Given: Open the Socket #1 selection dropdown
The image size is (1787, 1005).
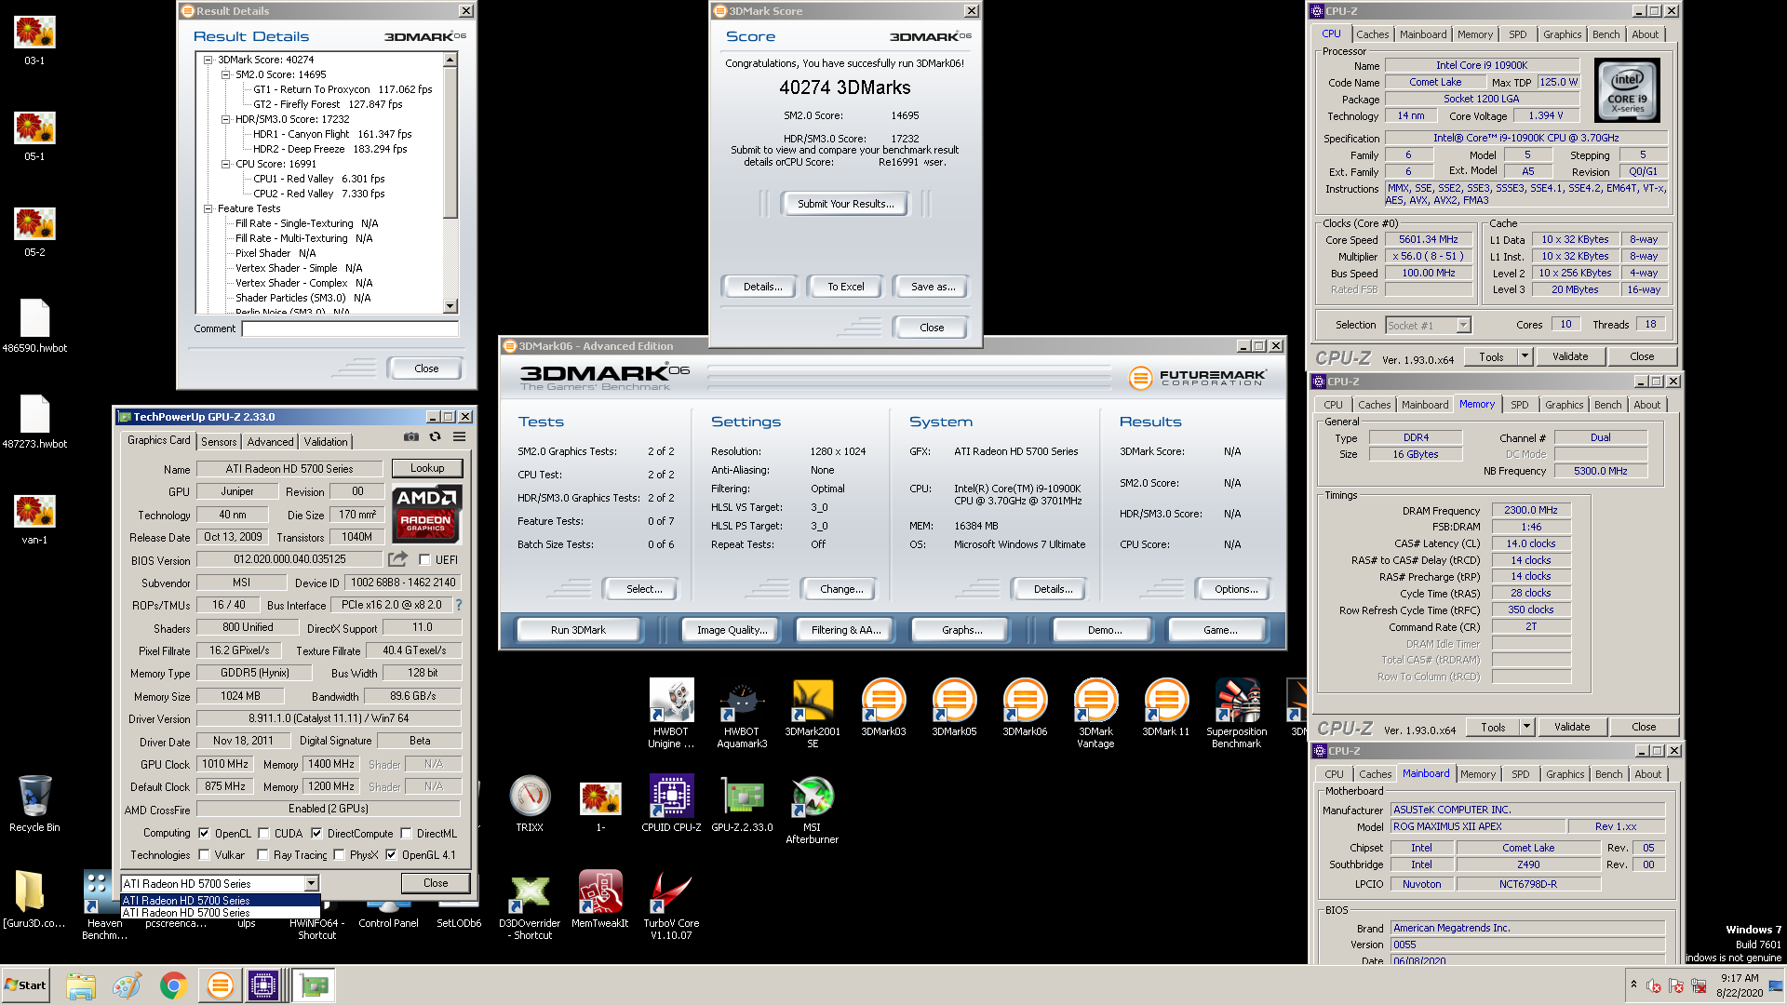Looking at the screenshot, I should (x=1463, y=325).
